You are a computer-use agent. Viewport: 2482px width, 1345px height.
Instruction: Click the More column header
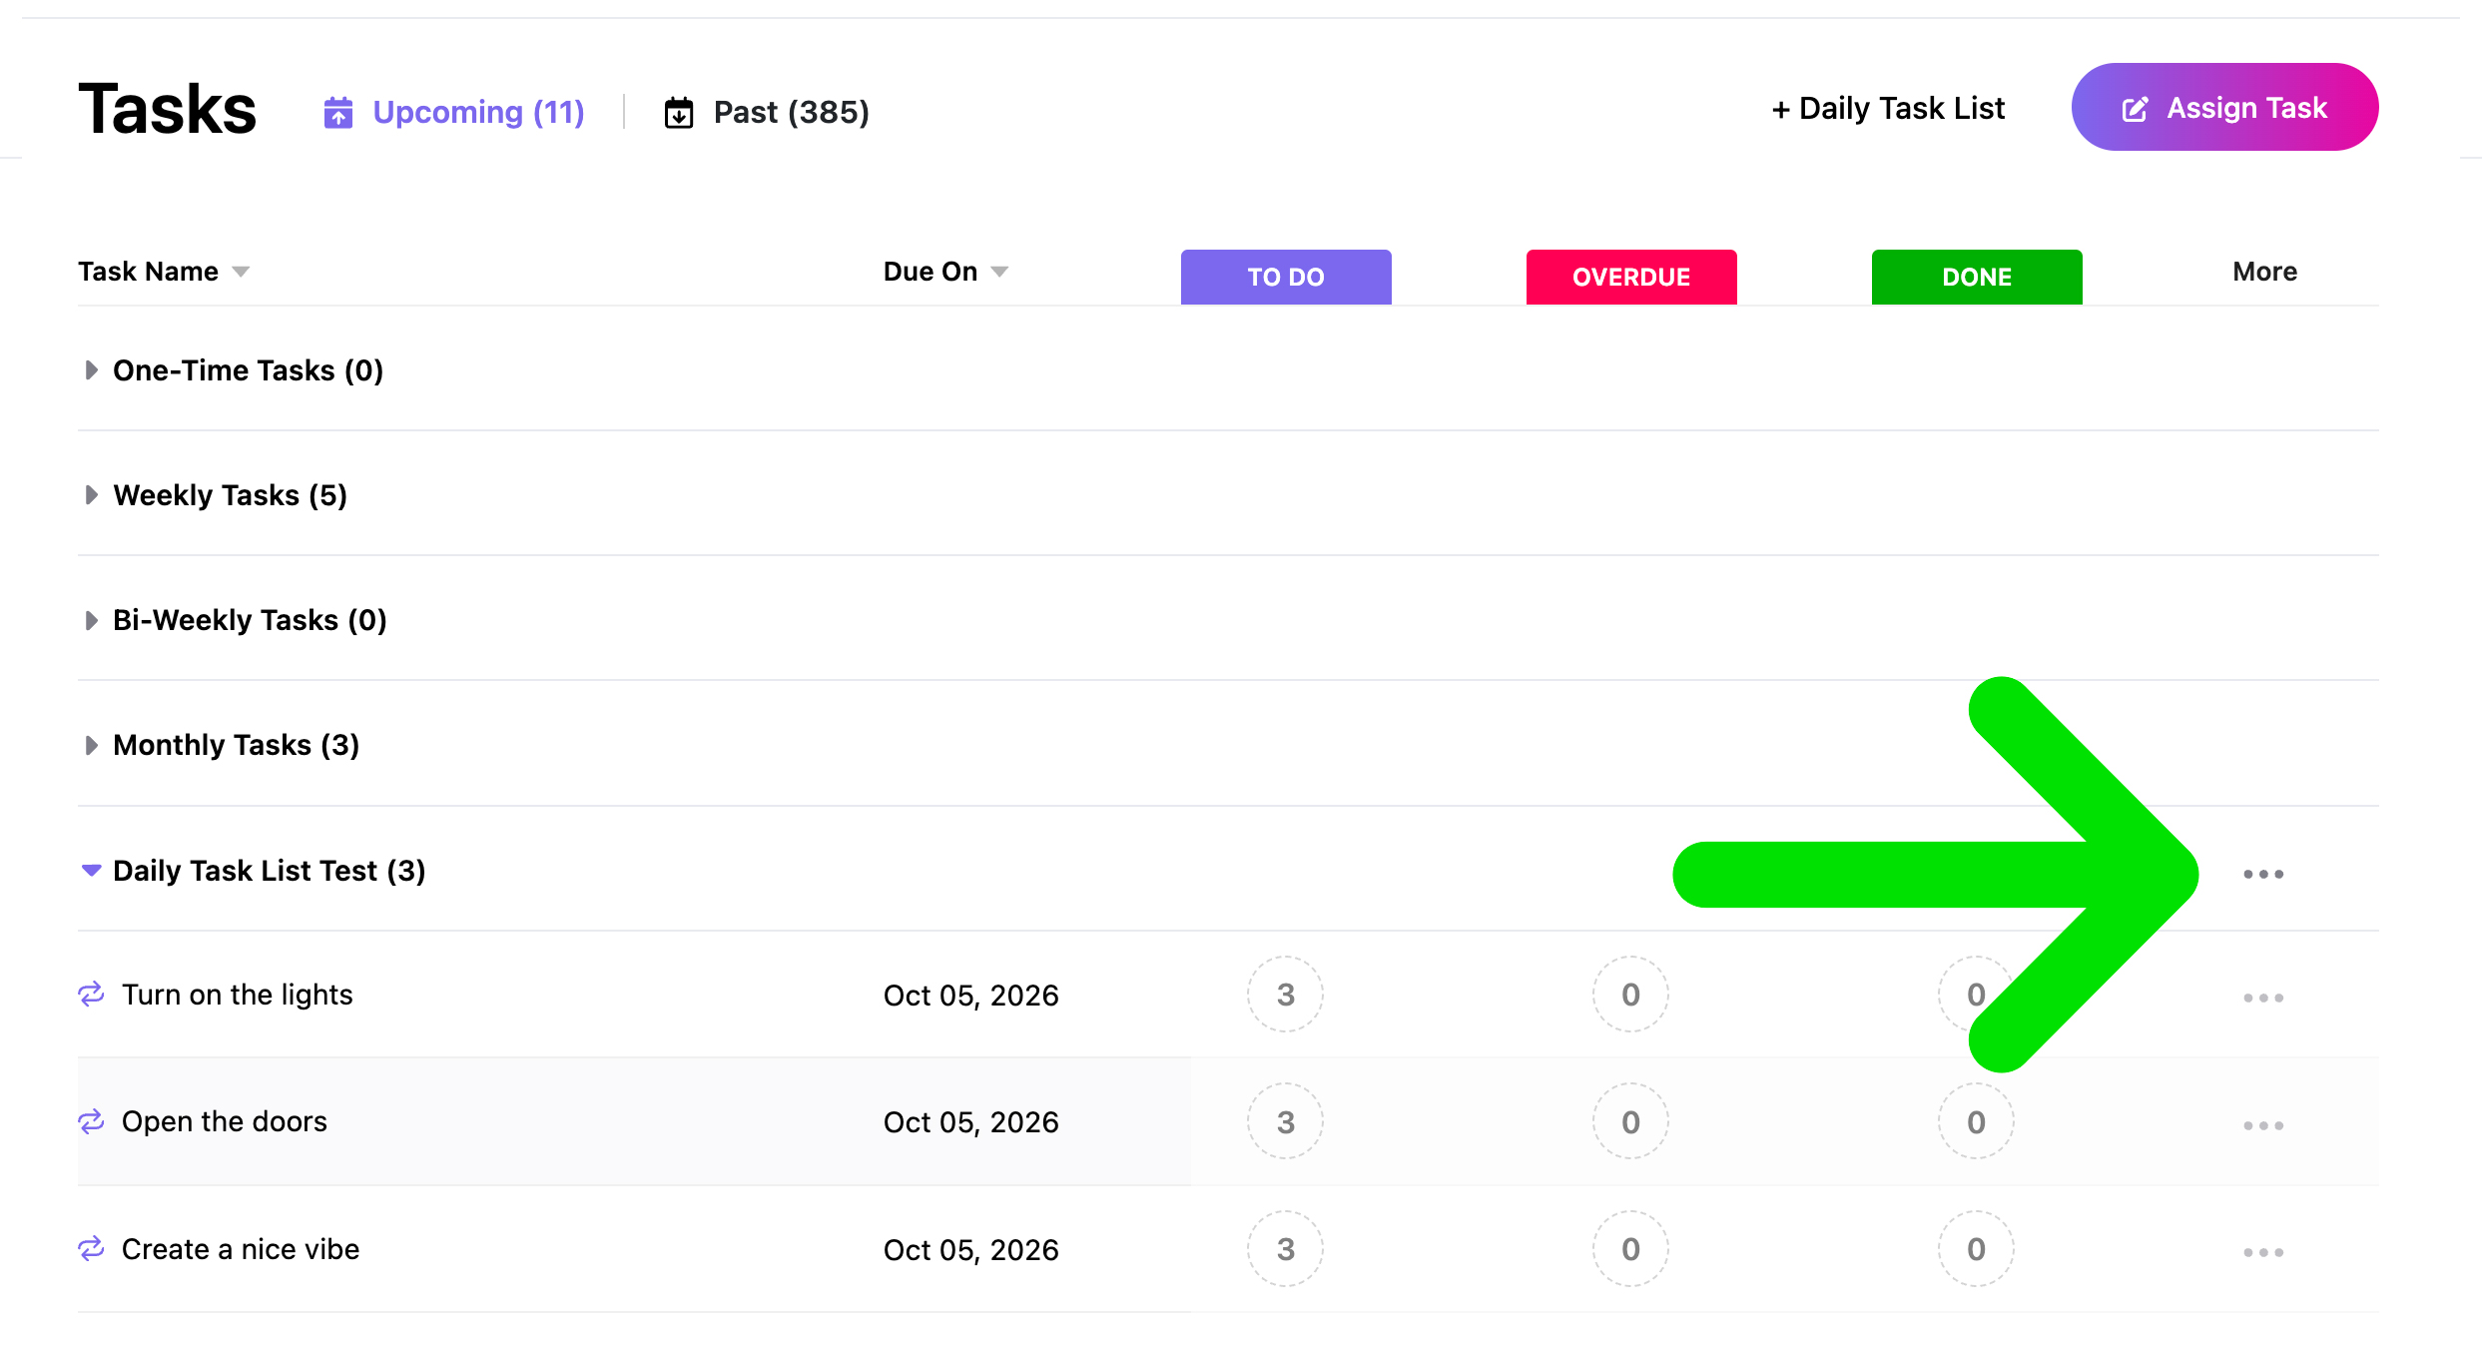pyautogui.click(x=2264, y=272)
